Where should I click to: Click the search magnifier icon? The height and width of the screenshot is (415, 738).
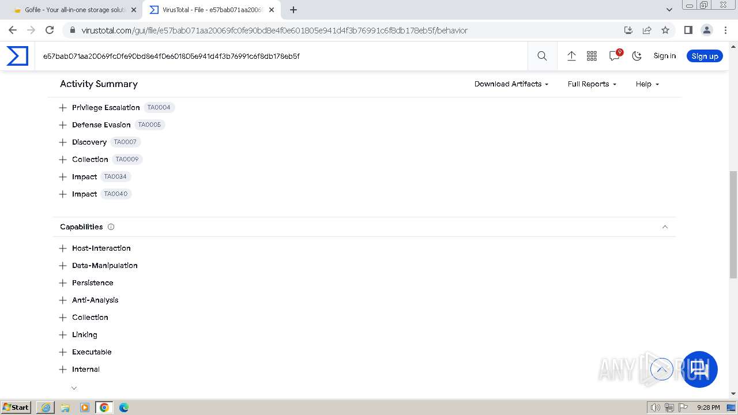[542, 56]
